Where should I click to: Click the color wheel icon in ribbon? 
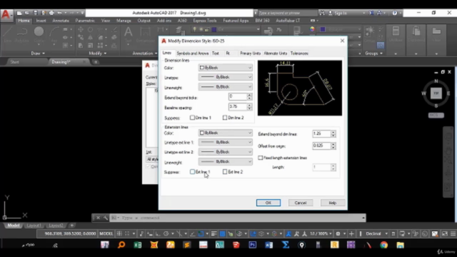312,29
